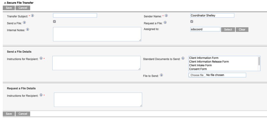
Task: Show Internal Notes info tooltip icon
Action: point(28,29)
